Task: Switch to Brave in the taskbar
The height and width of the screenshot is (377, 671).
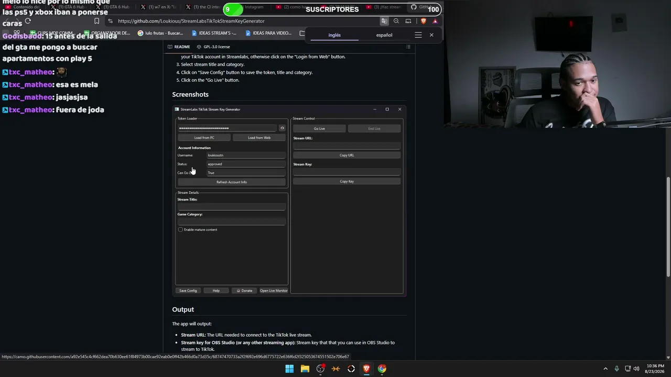Action: click(x=366, y=369)
